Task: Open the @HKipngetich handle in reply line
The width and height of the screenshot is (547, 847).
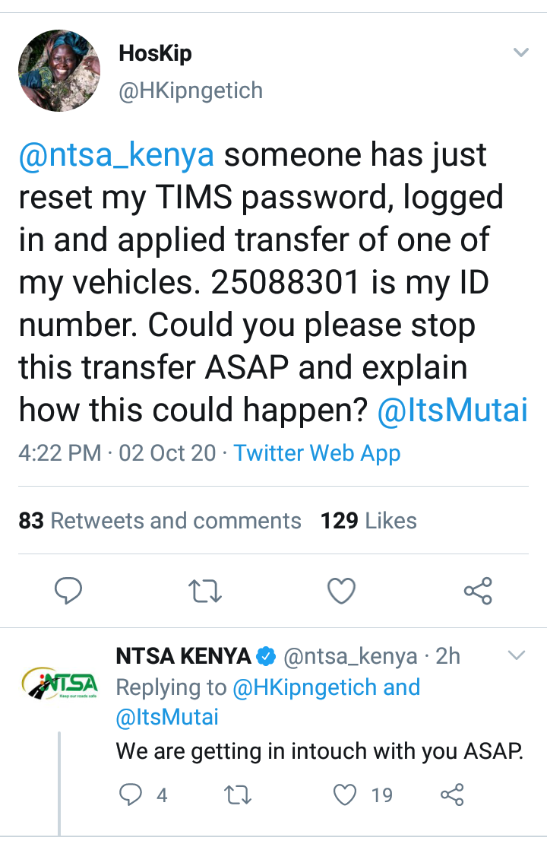Action: click(305, 687)
